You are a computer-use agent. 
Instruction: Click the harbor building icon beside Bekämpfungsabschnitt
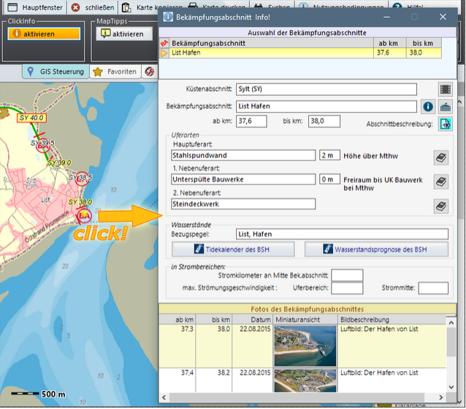446,106
